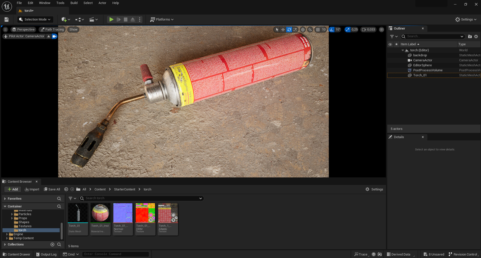Open the Build menu
481x258 pixels.
pos(74,3)
